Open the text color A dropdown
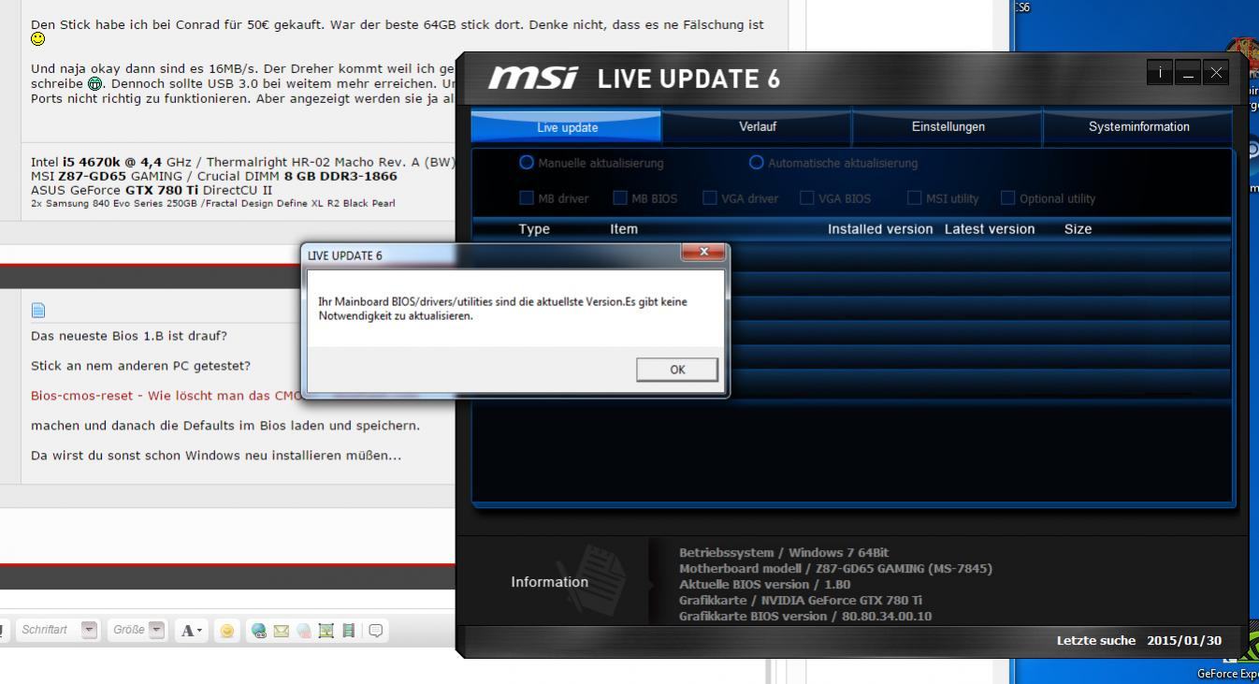Image resolution: width=1259 pixels, height=684 pixels. [192, 631]
